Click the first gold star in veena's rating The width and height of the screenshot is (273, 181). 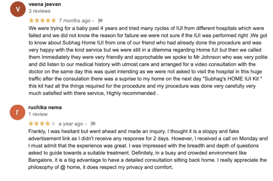pos(31,20)
